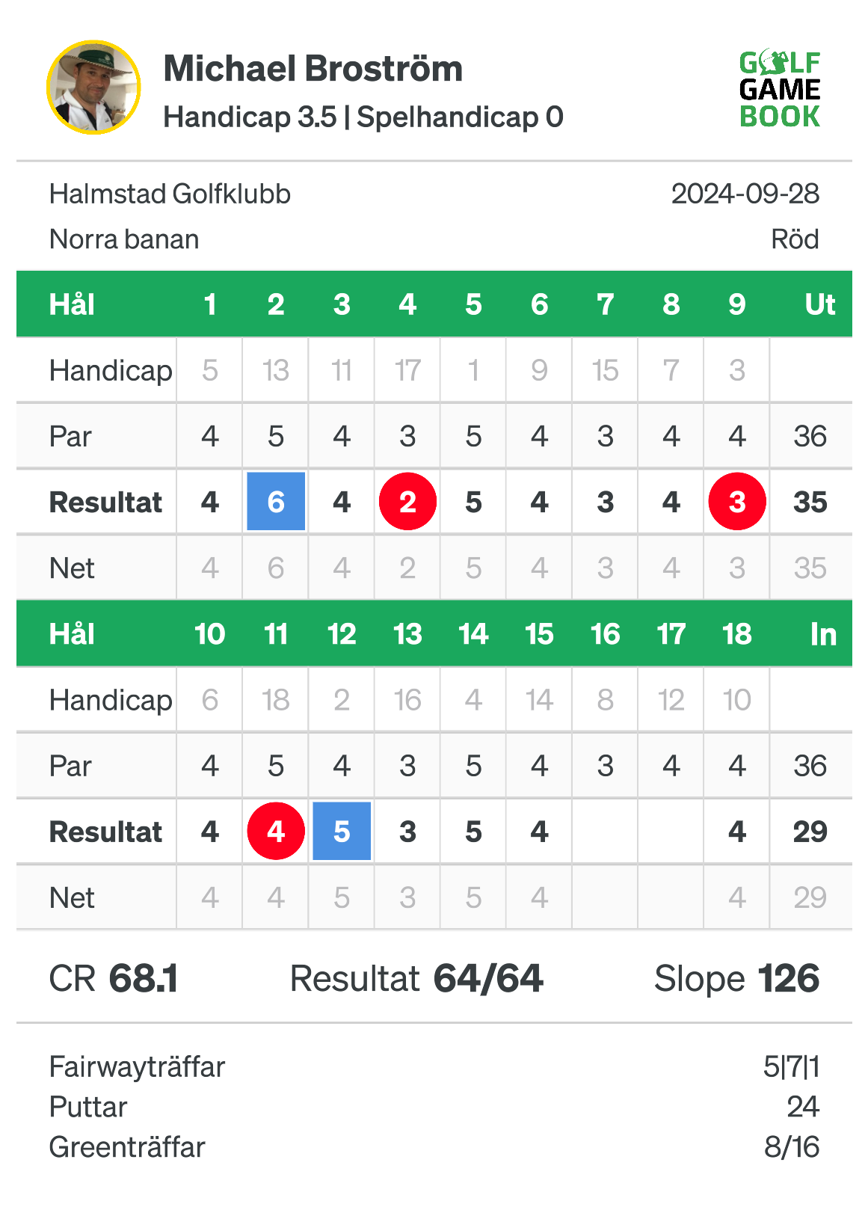Viewport: 868px width, 1207px height.
Task: Open Michael Broström's profile photo
Action: [93, 87]
